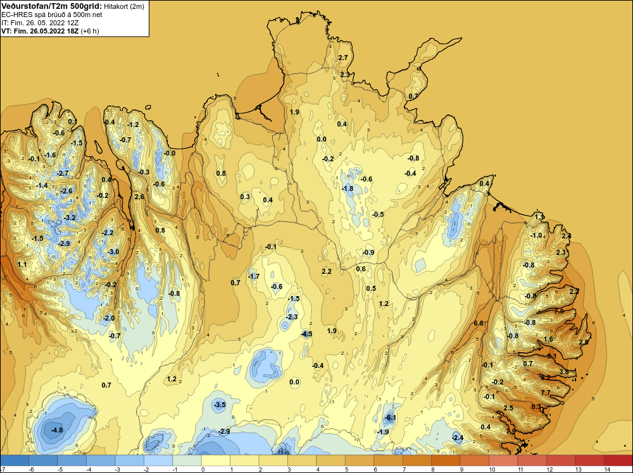This screenshot has height=473, width=633.
Task: Click the 2.6 temperature label
Action: click(139, 197)
